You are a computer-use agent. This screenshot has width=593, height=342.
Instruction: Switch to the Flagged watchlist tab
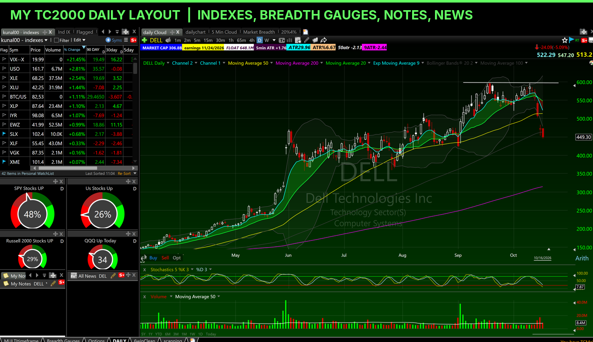click(85, 32)
